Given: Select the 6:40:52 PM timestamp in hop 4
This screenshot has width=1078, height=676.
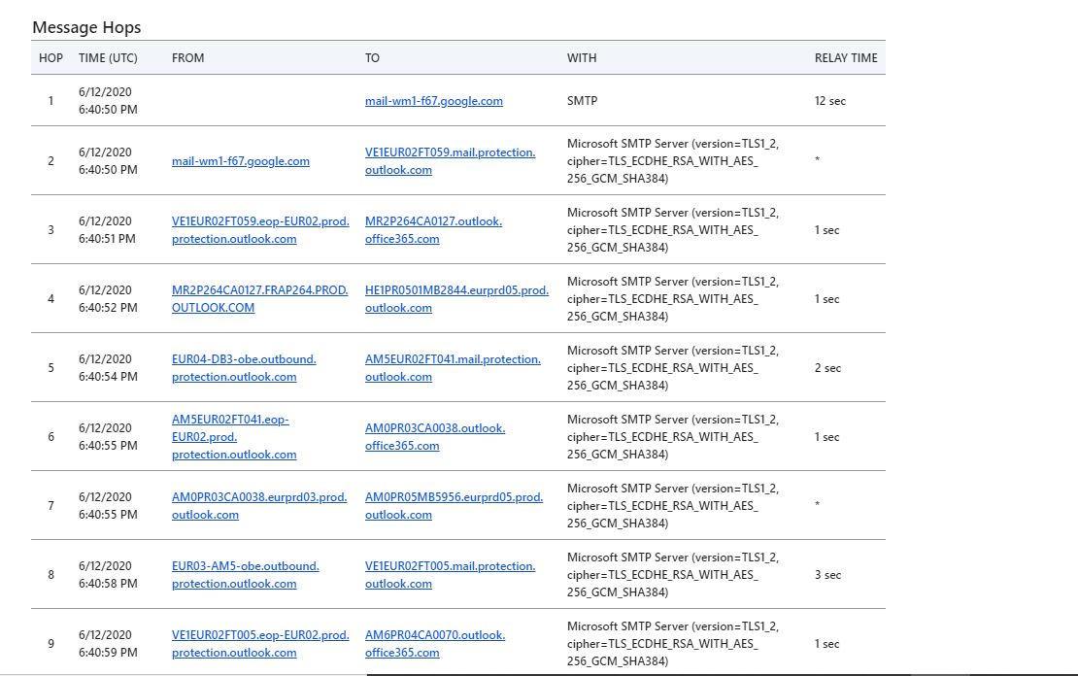Looking at the screenshot, I should click(x=108, y=307).
